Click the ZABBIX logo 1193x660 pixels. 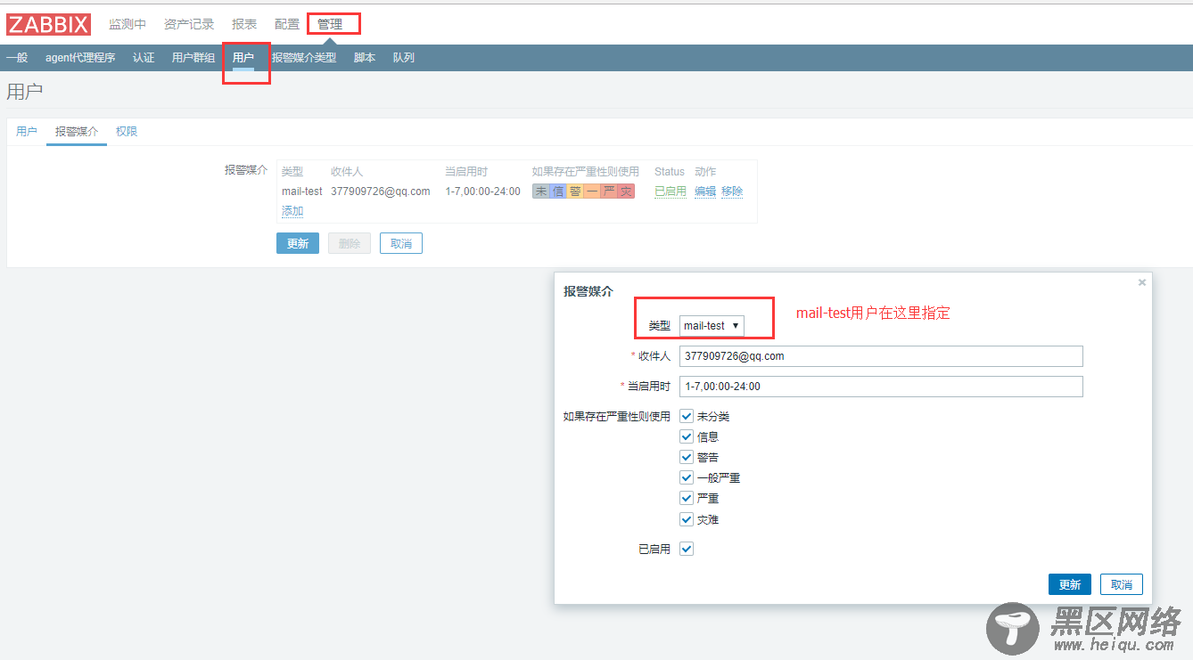click(x=48, y=24)
